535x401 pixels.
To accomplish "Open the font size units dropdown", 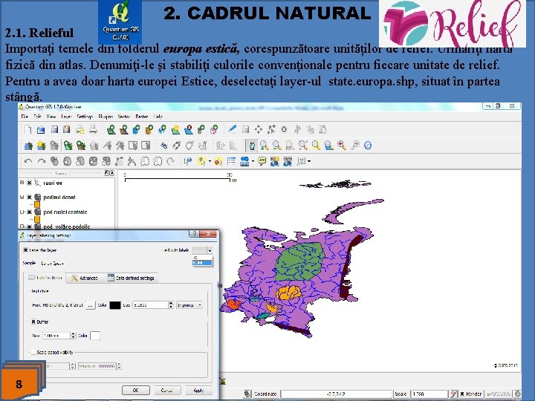I will tap(189, 305).
